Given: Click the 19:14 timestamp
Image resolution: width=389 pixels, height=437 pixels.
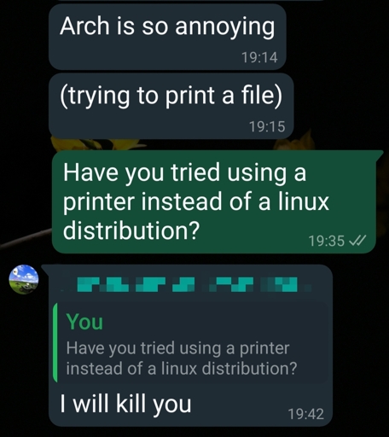Looking at the screenshot, I should [x=259, y=57].
